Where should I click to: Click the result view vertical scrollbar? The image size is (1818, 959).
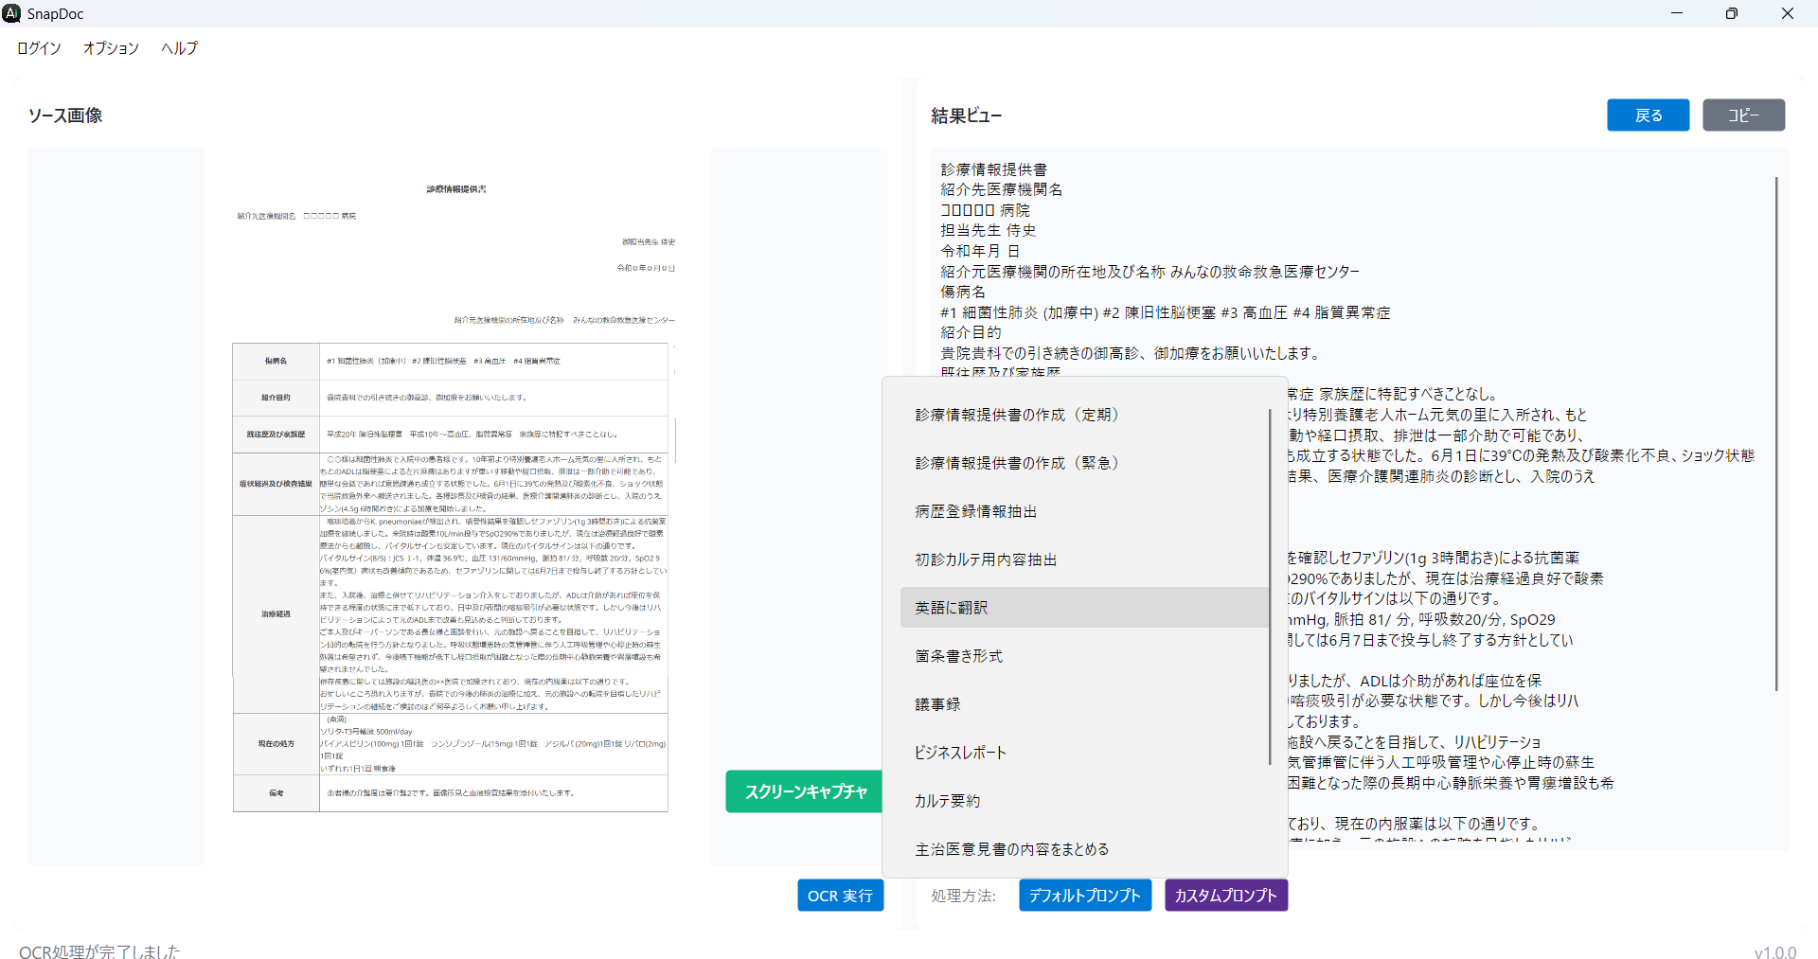pyautogui.click(x=1775, y=434)
